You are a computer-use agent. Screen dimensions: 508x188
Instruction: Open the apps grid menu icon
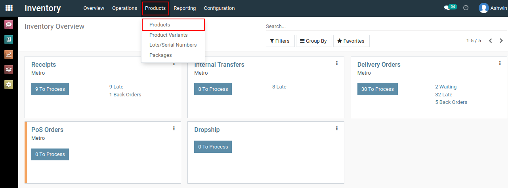(9, 8)
